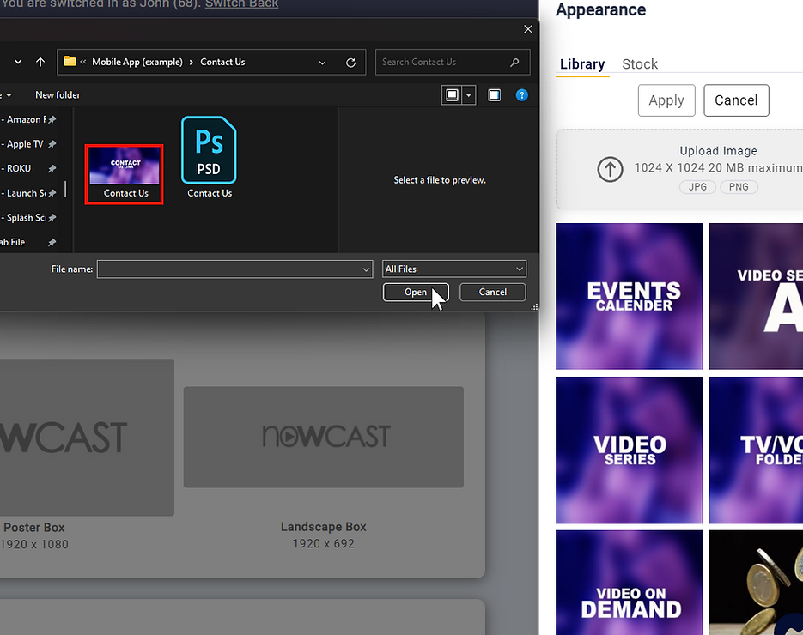Screen dimensions: 803x635
Task: Click the File name input field
Action: (229, 269)
